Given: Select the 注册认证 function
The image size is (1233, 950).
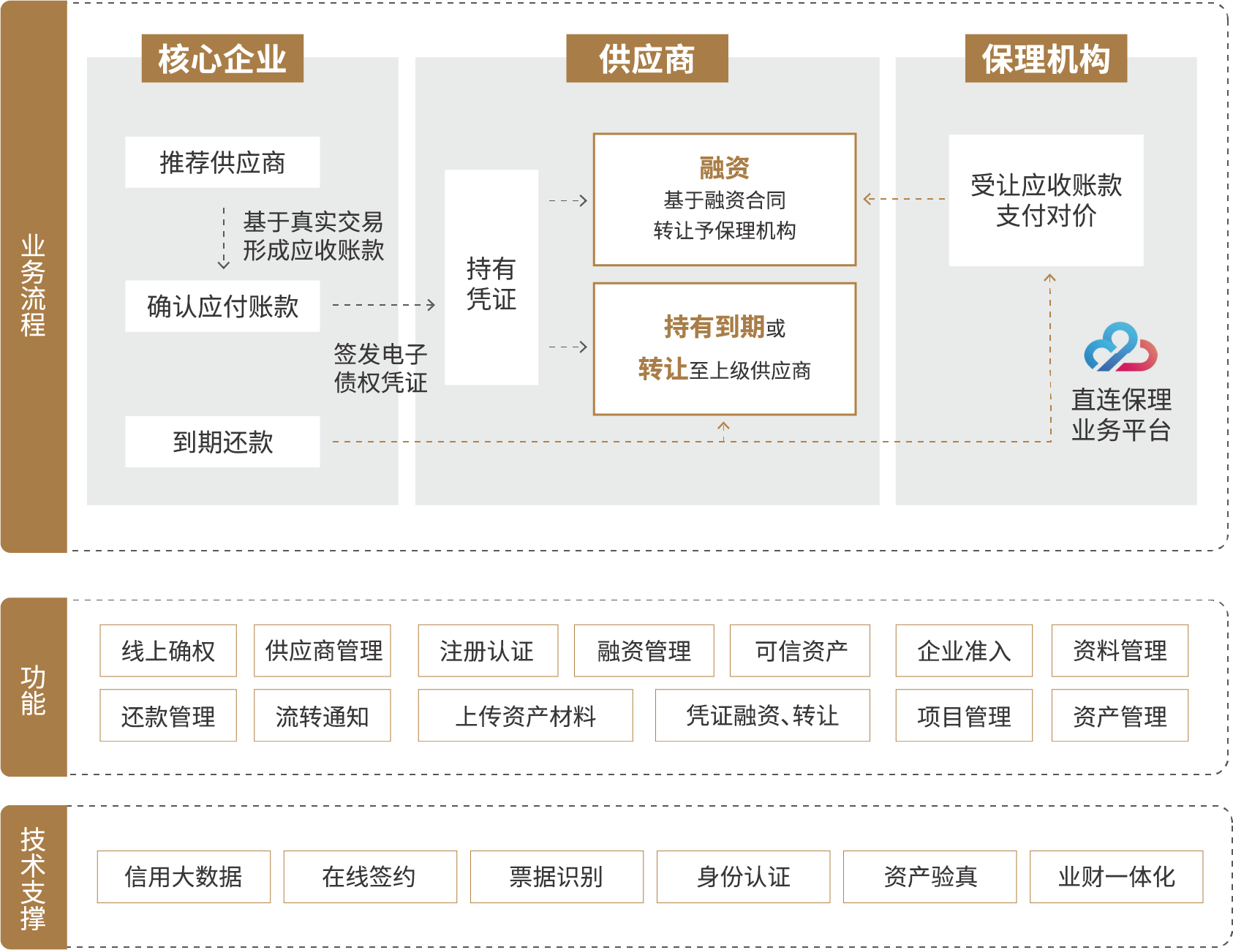Looking at the screenshot, I should 488,651.
